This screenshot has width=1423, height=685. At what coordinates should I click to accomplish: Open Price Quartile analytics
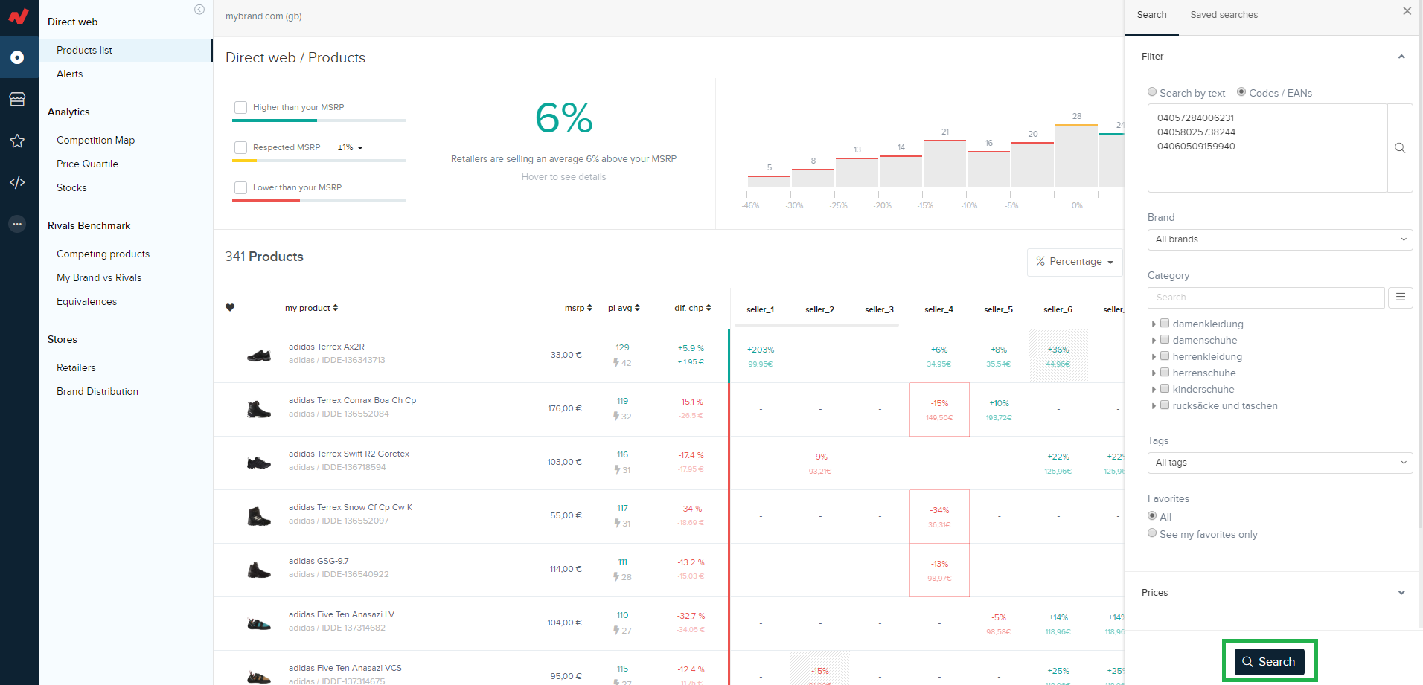[87, 164]
